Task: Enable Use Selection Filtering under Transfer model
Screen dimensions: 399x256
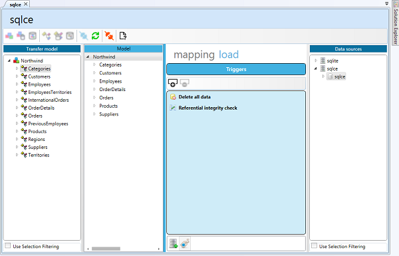Action: tap(8, 246)
